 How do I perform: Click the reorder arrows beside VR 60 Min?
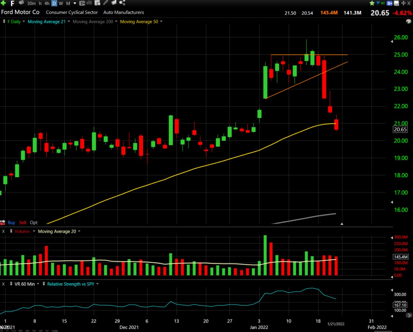11,283
